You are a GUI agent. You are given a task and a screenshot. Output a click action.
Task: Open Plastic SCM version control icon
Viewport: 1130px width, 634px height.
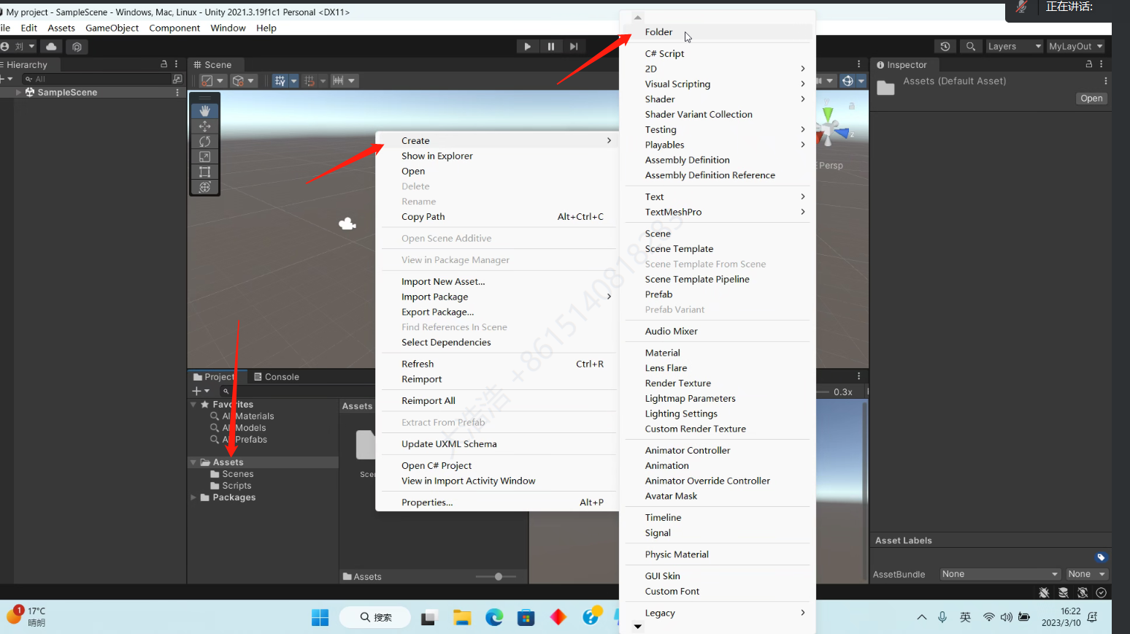coord(77,47)
